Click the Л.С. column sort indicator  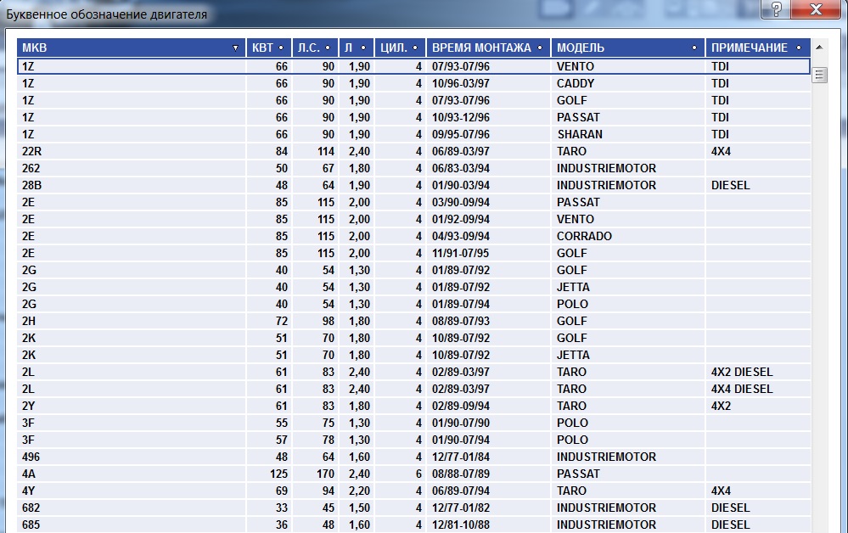tap(327, 48)
